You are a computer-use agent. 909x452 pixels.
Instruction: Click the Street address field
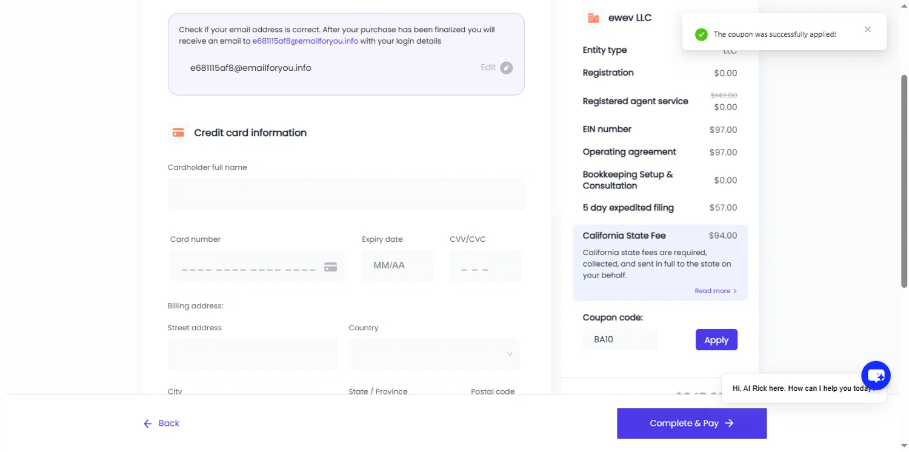[x=253, y=354]
